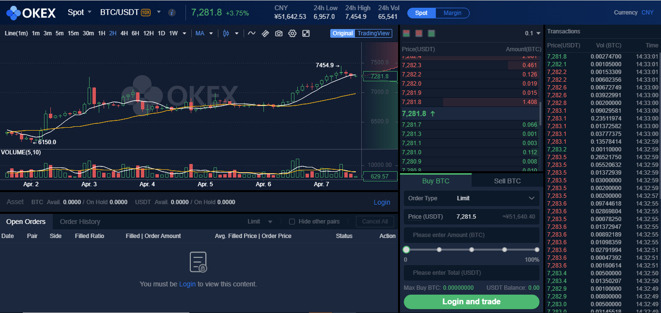Show combined order book view icon
The image size is (661, 313).
[x=406, y=33]
